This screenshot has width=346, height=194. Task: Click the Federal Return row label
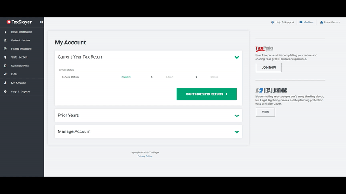pos(70,77)
